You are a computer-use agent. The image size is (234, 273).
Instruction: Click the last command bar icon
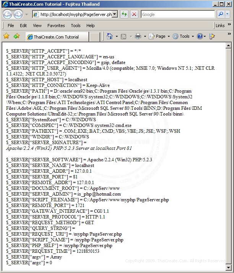212,36
